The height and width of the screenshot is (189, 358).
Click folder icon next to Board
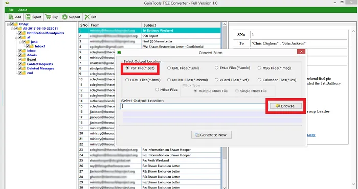coord(24,59)
